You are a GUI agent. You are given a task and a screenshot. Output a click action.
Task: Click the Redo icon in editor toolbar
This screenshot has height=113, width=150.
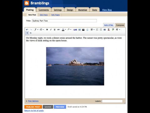tap(31, 30)
